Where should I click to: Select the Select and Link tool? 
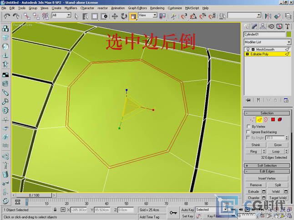pos(27,16)
